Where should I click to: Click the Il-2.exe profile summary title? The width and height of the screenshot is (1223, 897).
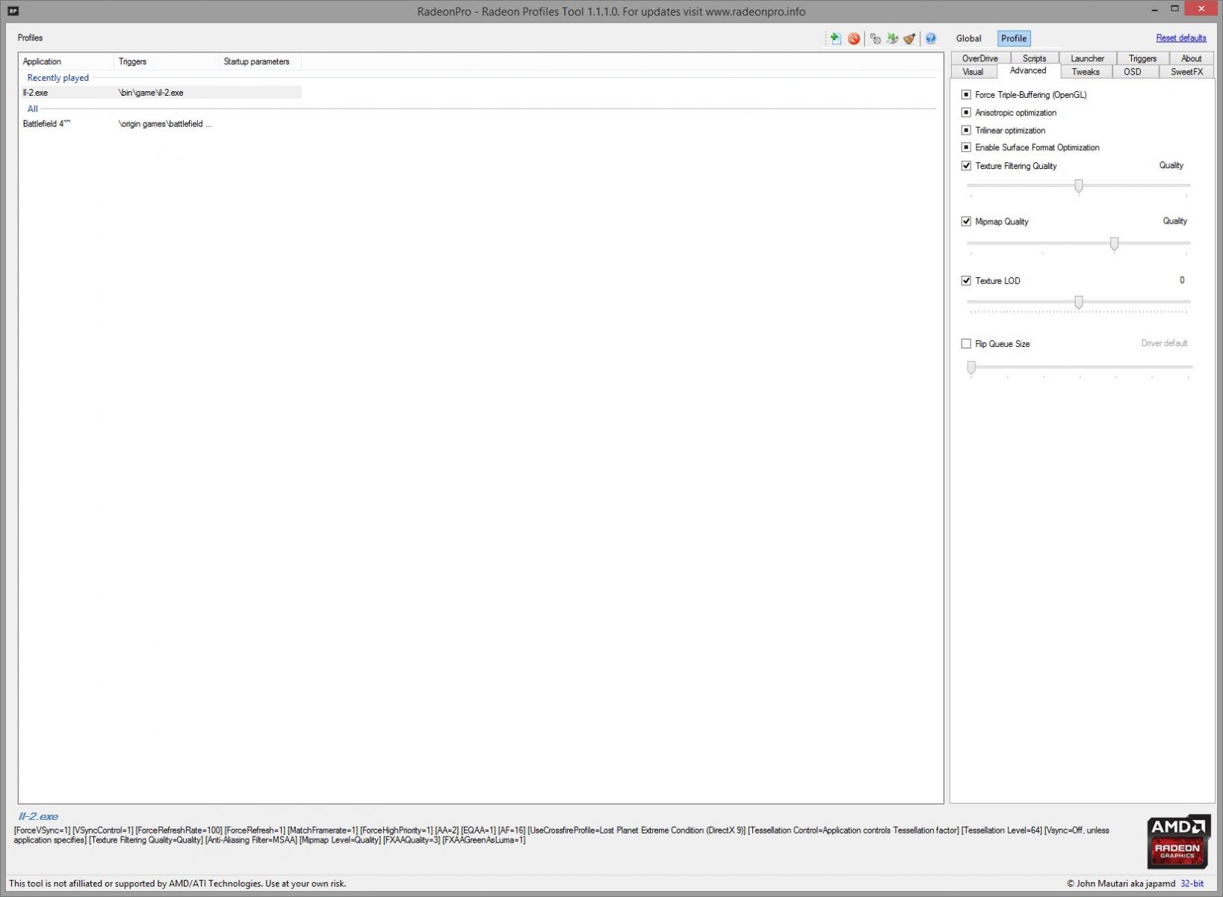(x=38, y=816)
